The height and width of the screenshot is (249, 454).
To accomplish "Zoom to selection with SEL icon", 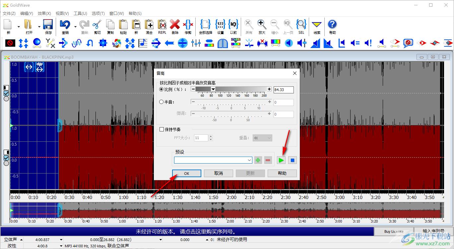I will pyautogui.click(x=301, y=25).
